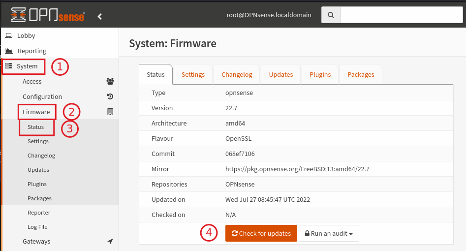The width and height of the screenshot is (466, 251).
Task: Click the Lobby laptop icon
Action: point(9,35)
